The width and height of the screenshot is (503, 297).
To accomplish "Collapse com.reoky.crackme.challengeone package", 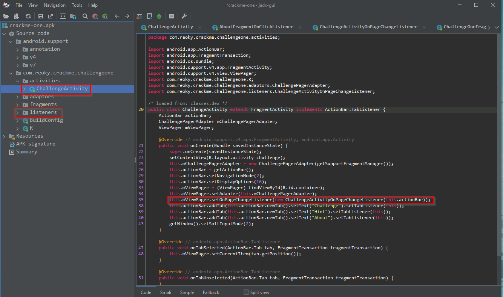I will (11, 73).
